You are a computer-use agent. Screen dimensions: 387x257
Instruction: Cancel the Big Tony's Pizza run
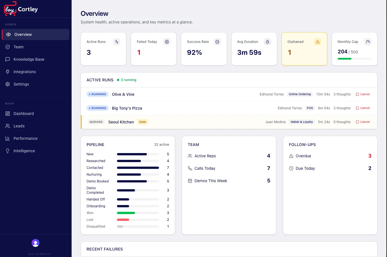[x=363, y=108]
